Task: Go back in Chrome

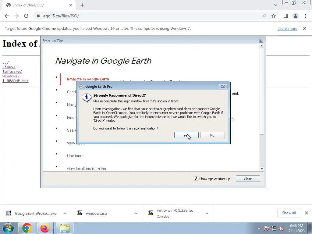Action: pos(7,16)
